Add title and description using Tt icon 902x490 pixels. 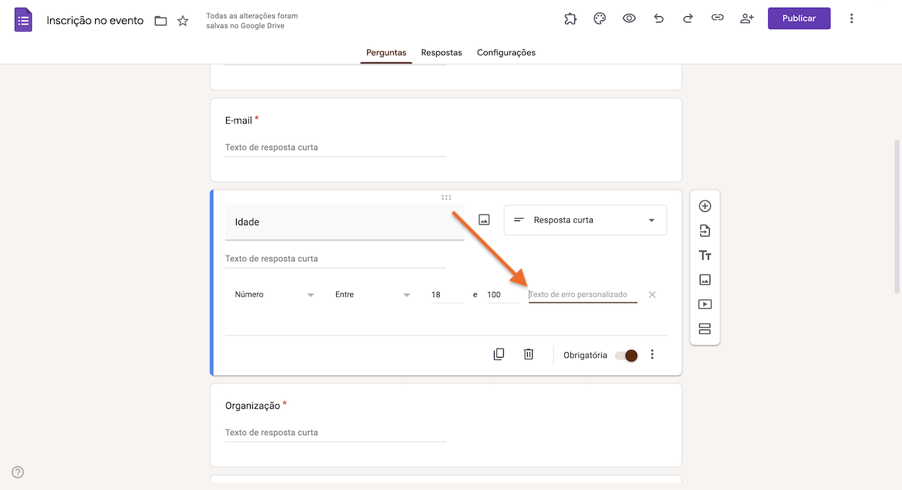[705, 255]
